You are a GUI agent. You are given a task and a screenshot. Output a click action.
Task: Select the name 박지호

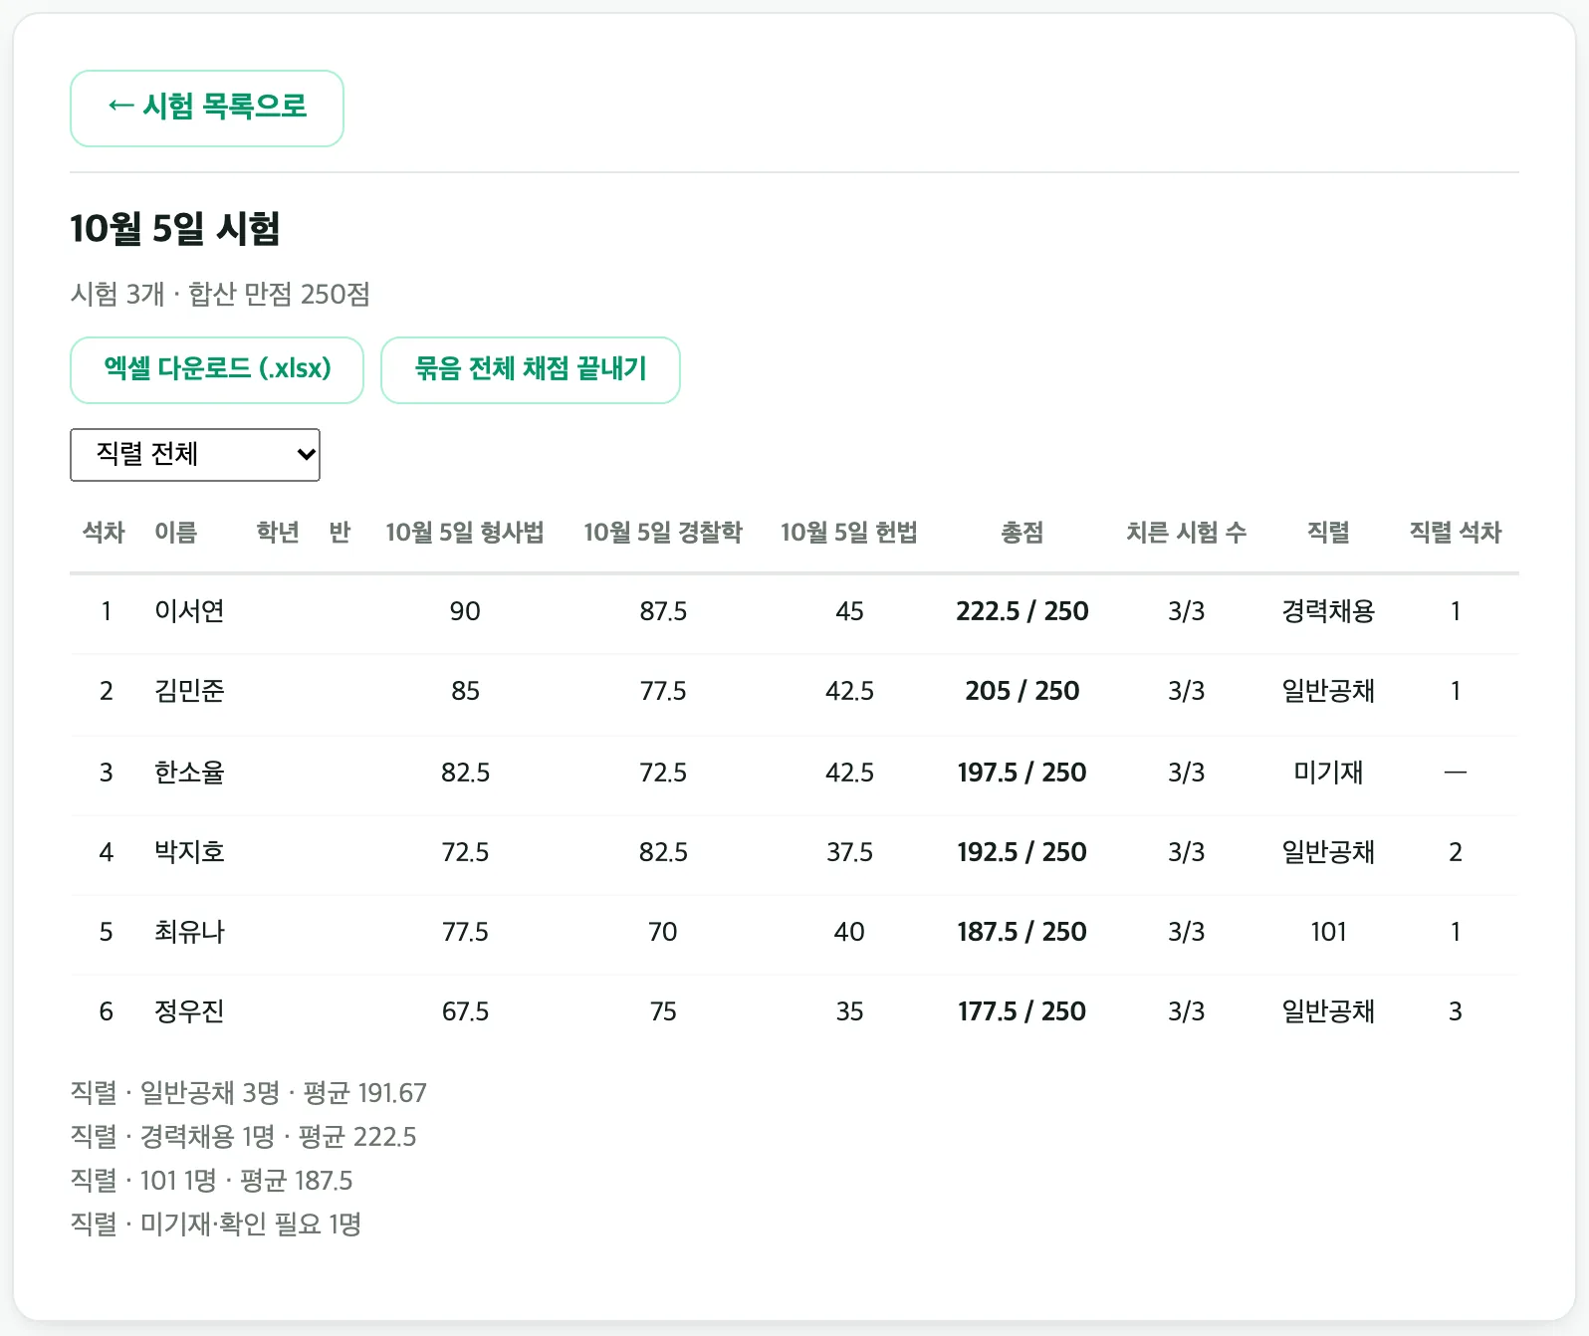[189, 852]
